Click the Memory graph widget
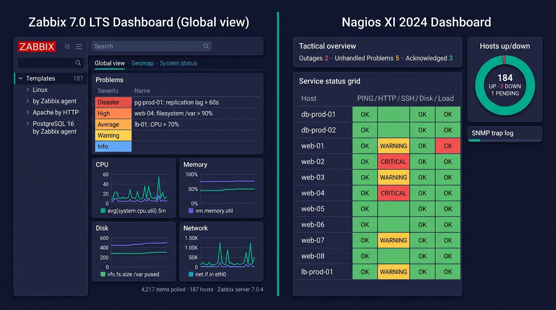This screenshot has width=556, height=310. pos(221,188)
